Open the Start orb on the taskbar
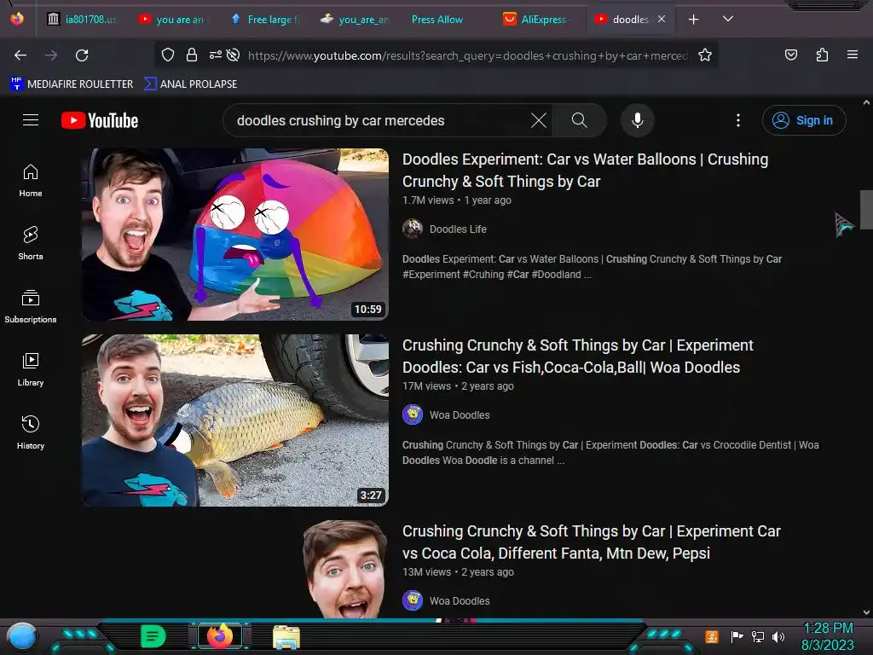Screen dimensions: 873x655 pos(21,636)
